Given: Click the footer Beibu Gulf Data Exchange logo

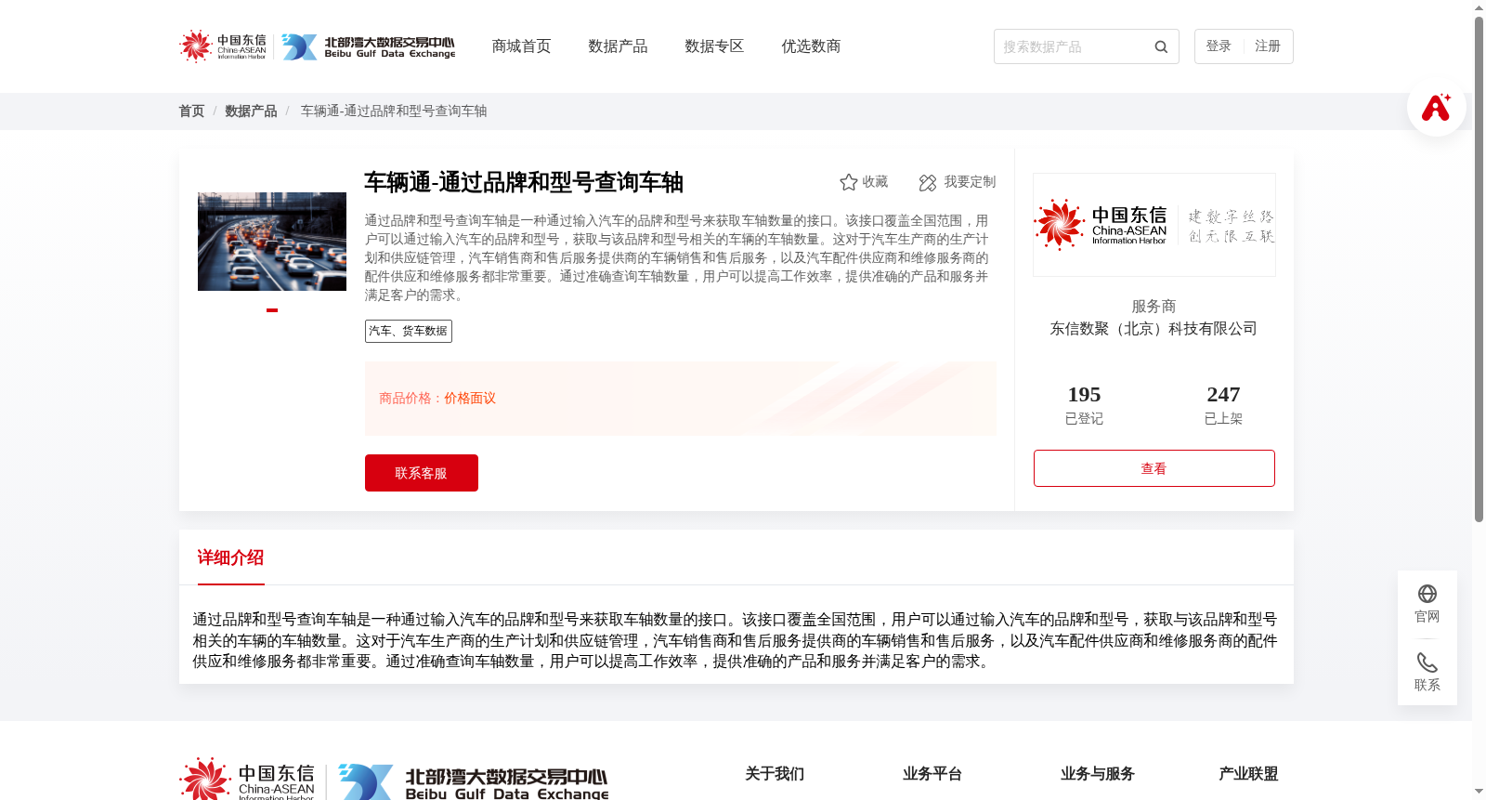Looking at the screenshot, I should pos(474,782).
